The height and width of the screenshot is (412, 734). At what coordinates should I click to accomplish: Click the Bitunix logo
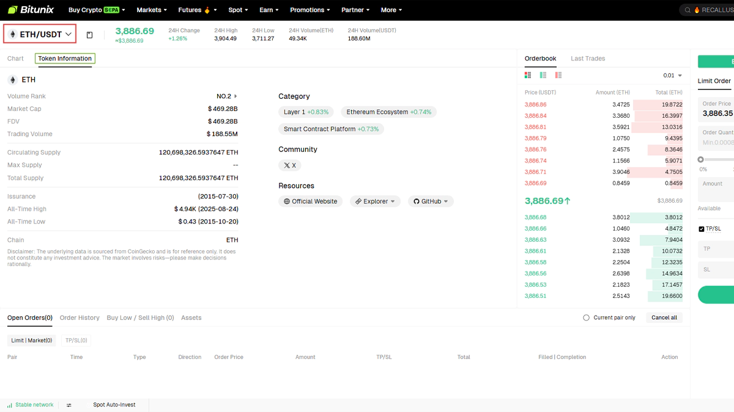[x=30, y=10]
